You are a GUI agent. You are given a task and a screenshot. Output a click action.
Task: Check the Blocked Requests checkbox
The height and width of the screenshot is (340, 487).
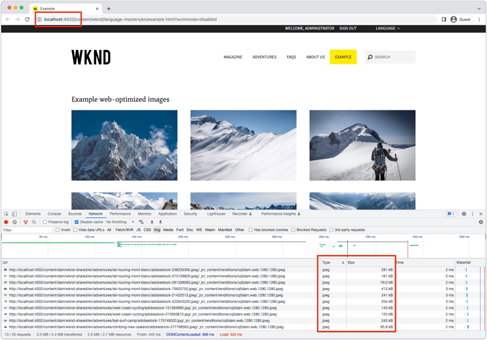click(x=293, y=230)
